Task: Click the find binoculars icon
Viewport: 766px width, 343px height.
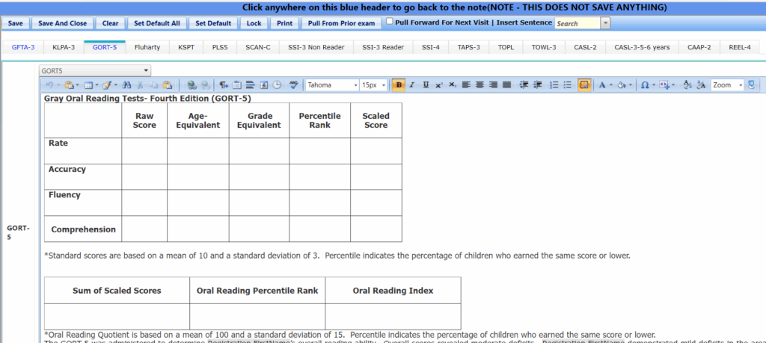Action: (x=126, y=85)
